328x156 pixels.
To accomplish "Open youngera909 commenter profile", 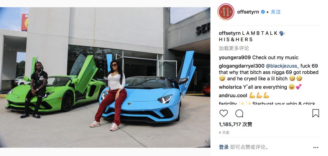I will point(235,57).
